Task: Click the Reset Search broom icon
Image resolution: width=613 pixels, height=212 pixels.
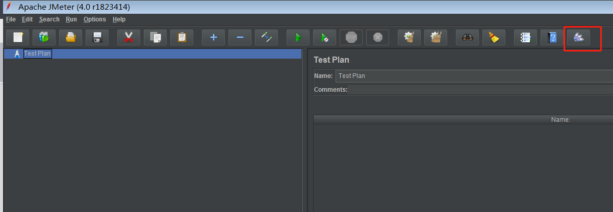Action: (494, 37)
